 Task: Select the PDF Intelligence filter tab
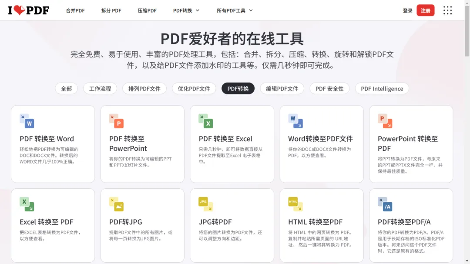pos(382,88)
